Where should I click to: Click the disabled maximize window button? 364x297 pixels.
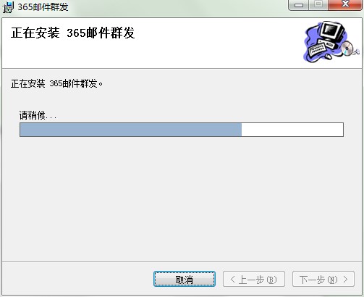[x=318, y=5]
